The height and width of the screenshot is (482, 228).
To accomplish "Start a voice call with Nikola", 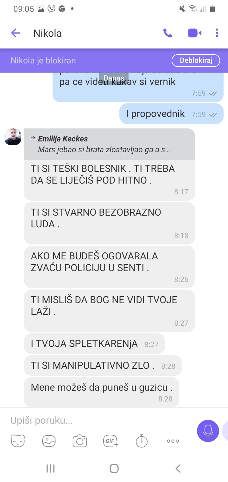I will click(168, 33).
